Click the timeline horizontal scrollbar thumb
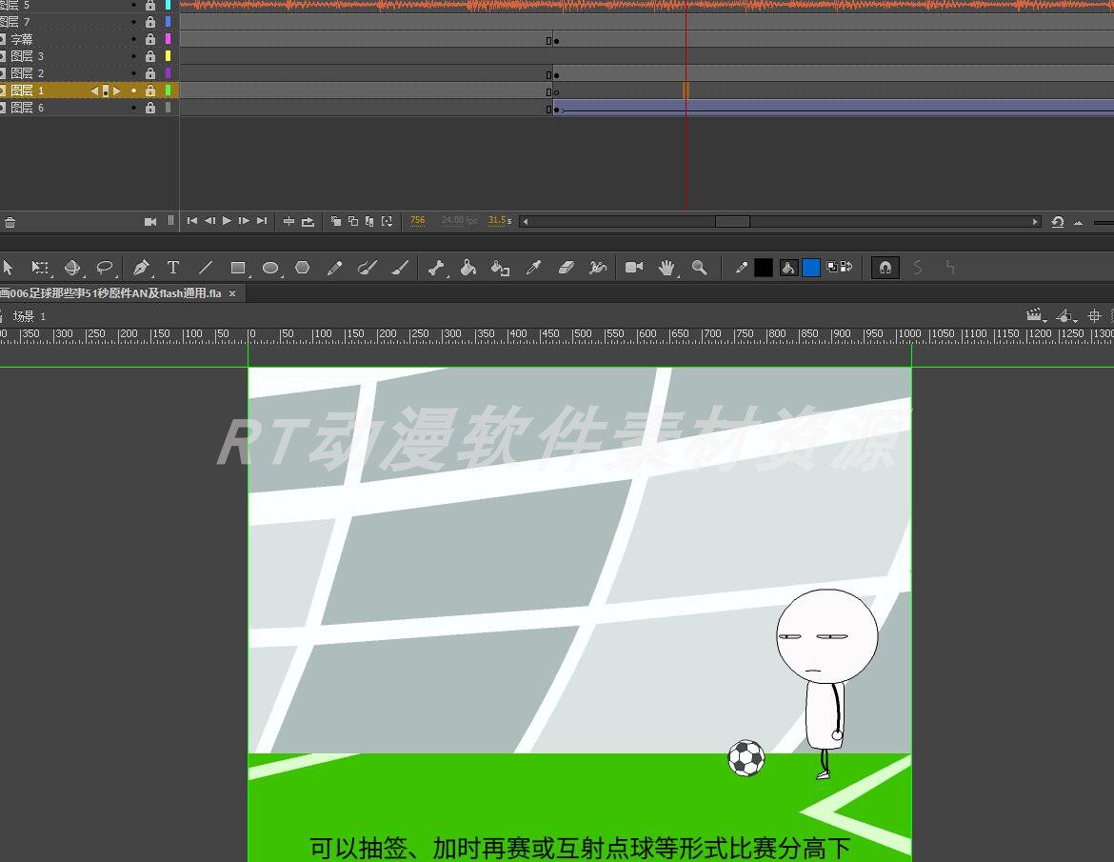 tap(732, 222)
